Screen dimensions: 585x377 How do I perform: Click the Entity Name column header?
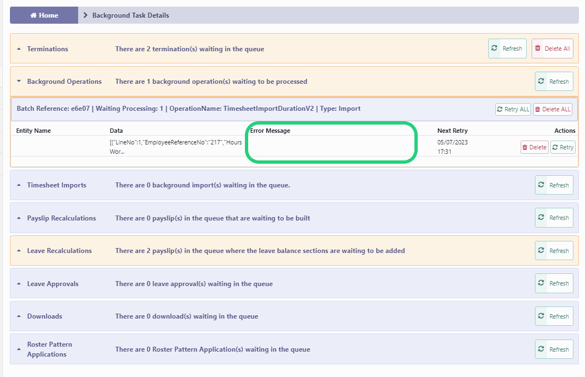point(33,131)
